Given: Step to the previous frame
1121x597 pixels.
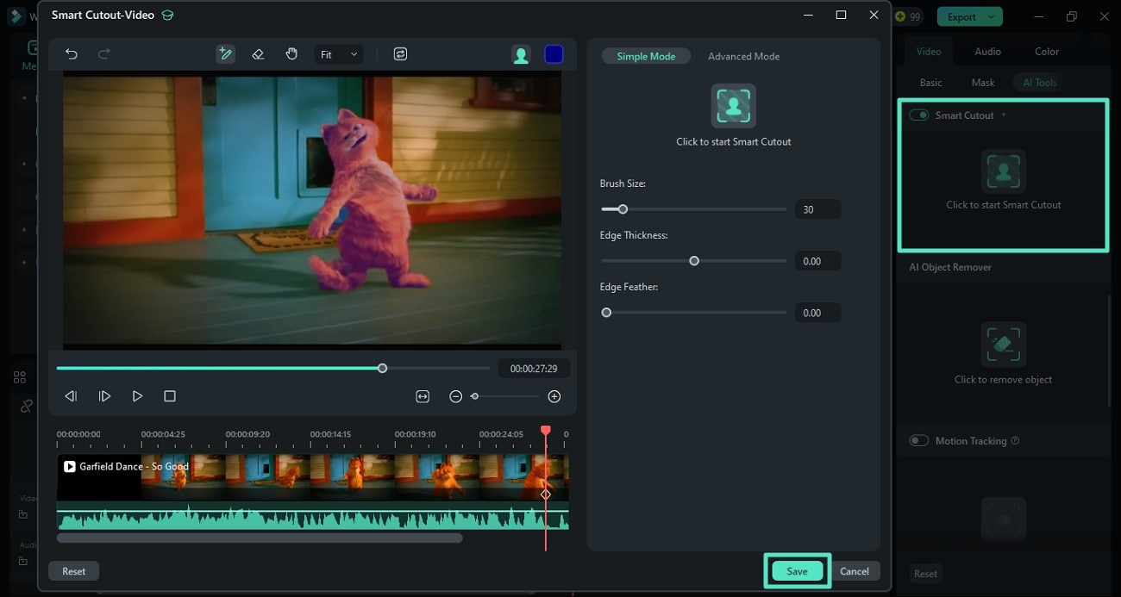Looking at the screenshot, I should coord(72,396).
